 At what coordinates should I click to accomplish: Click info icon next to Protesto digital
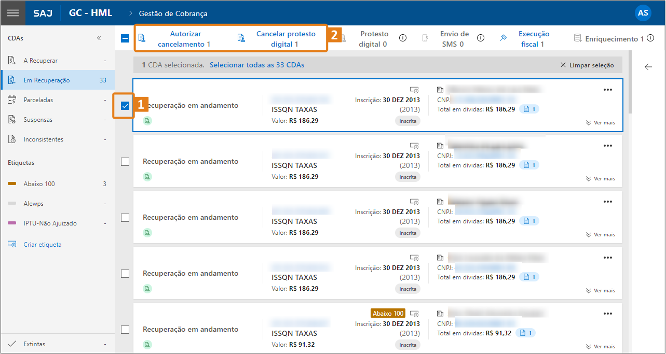(402, 38)
